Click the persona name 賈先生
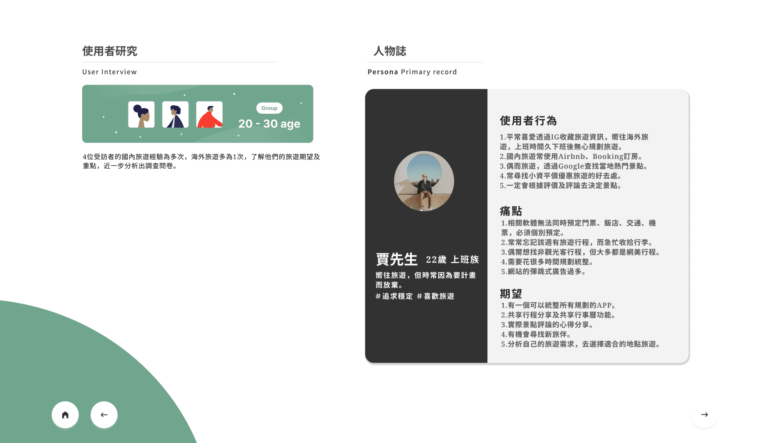The width and height of the screenshot is (770, 443). tap(397, 259)
